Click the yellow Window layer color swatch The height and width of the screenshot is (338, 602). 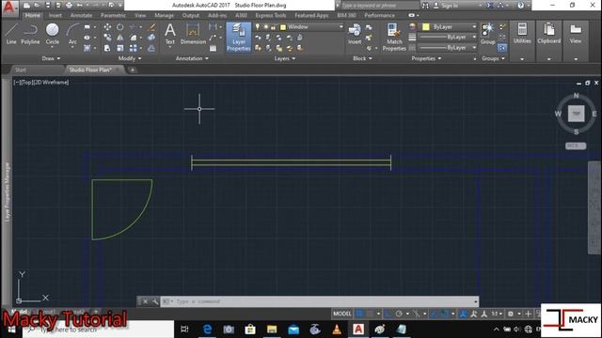point(283,27)
